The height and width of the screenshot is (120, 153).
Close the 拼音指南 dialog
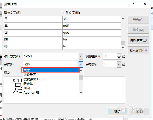point(145,4)
